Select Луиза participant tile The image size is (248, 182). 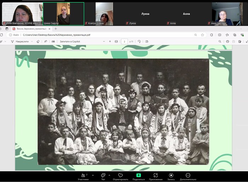coord(145,14)
